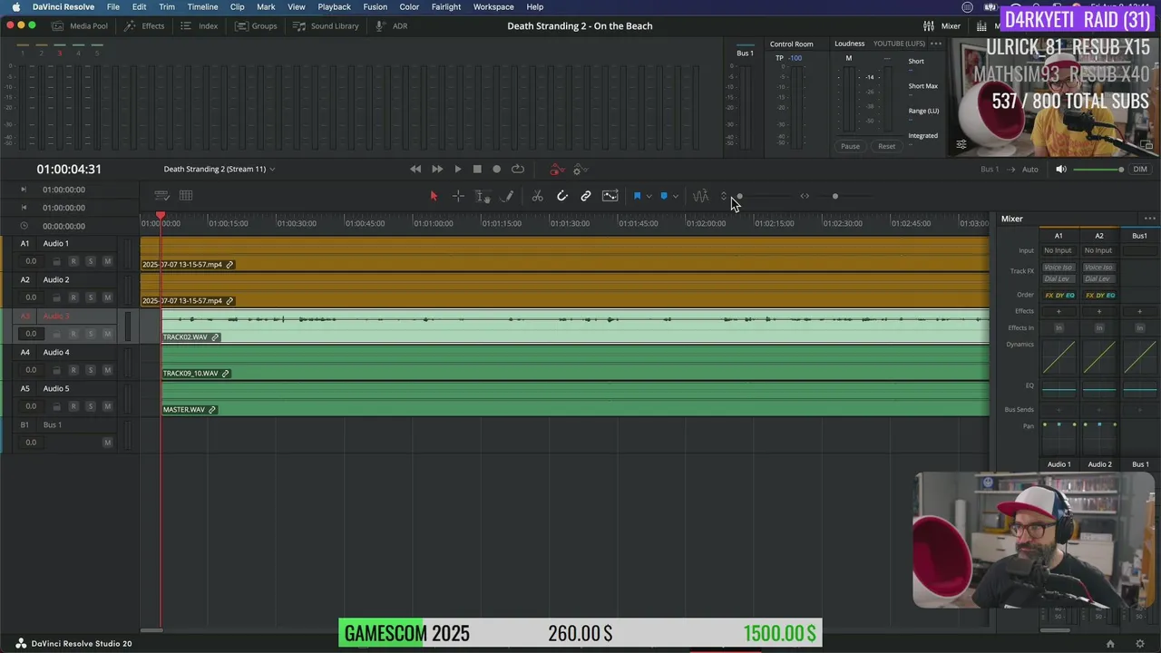Toggle the DIM monitoring button

1140,169
